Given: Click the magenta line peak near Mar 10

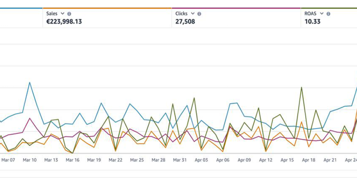Looking at the screenshot, I should pos(30,118).
